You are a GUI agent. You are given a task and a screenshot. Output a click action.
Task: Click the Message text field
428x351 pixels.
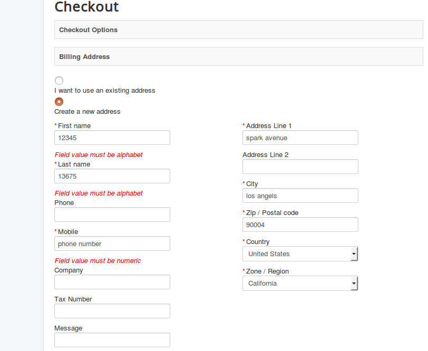[x=112, y=340]
